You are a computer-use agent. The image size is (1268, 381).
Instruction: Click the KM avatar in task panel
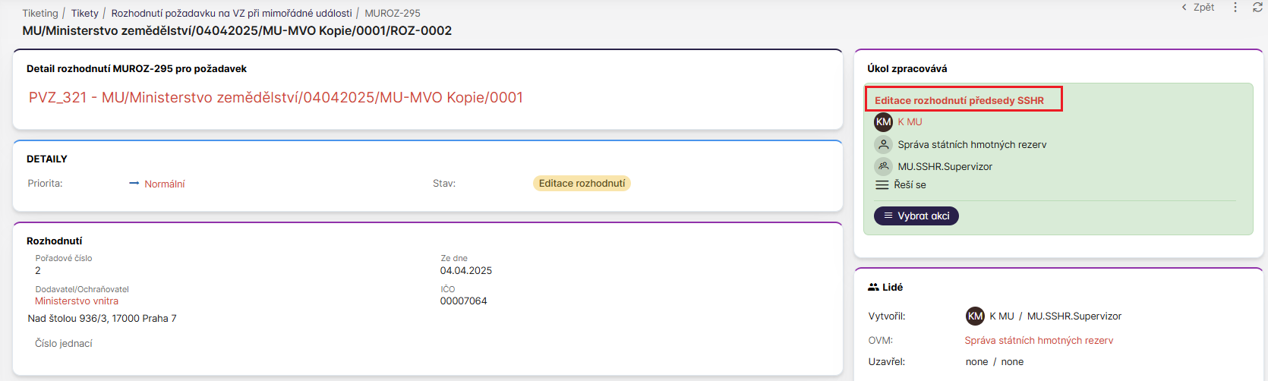click(883, 121)
